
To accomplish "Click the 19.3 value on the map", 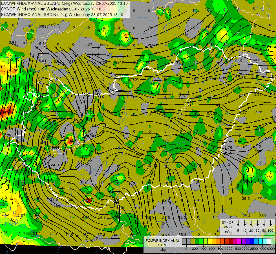I will click(x=21, y=233).
